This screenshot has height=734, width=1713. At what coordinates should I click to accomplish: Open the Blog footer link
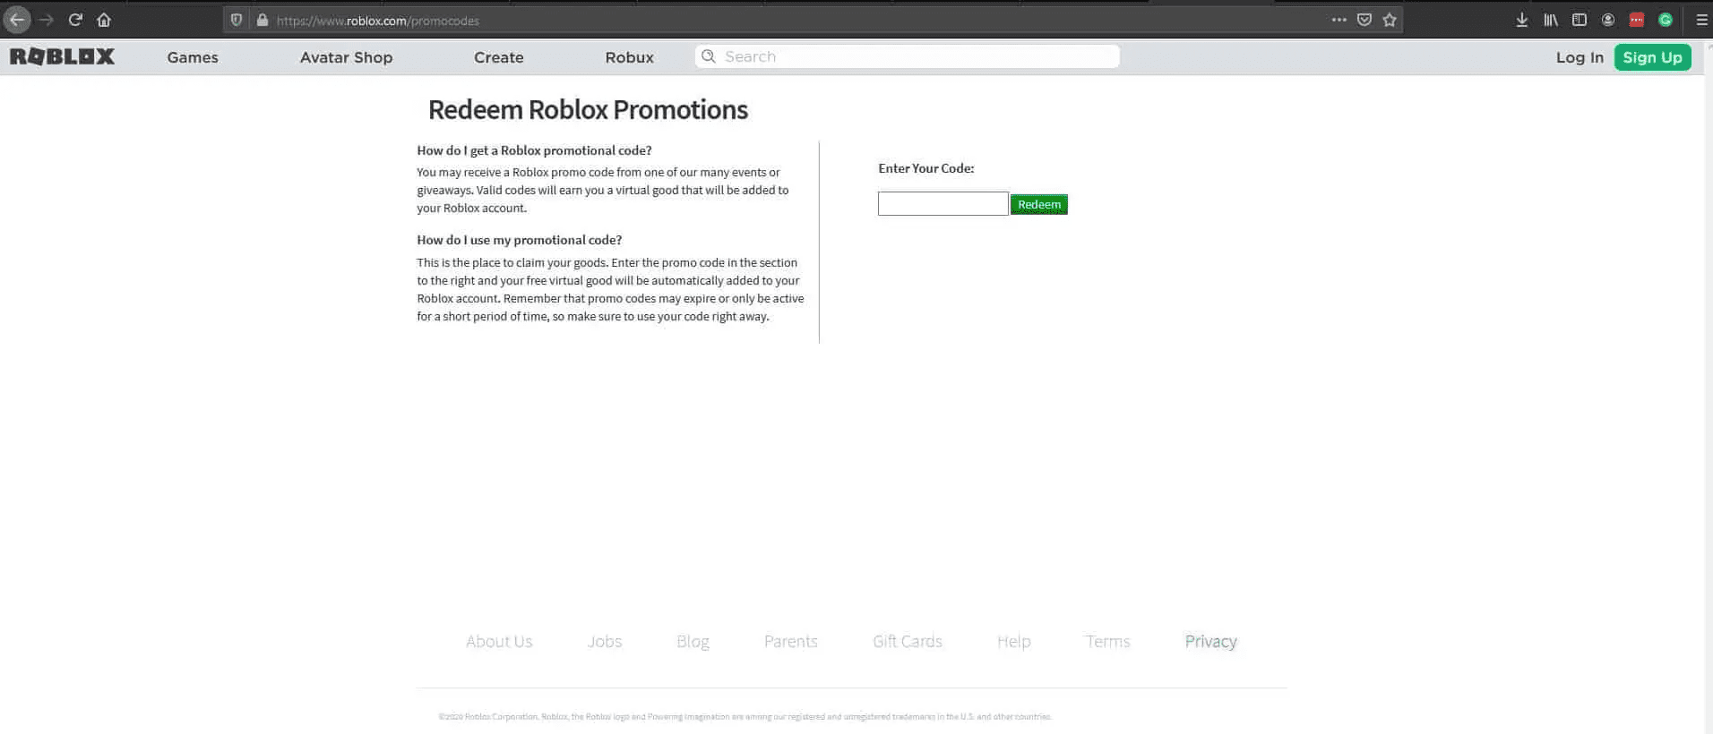(693, 642)
